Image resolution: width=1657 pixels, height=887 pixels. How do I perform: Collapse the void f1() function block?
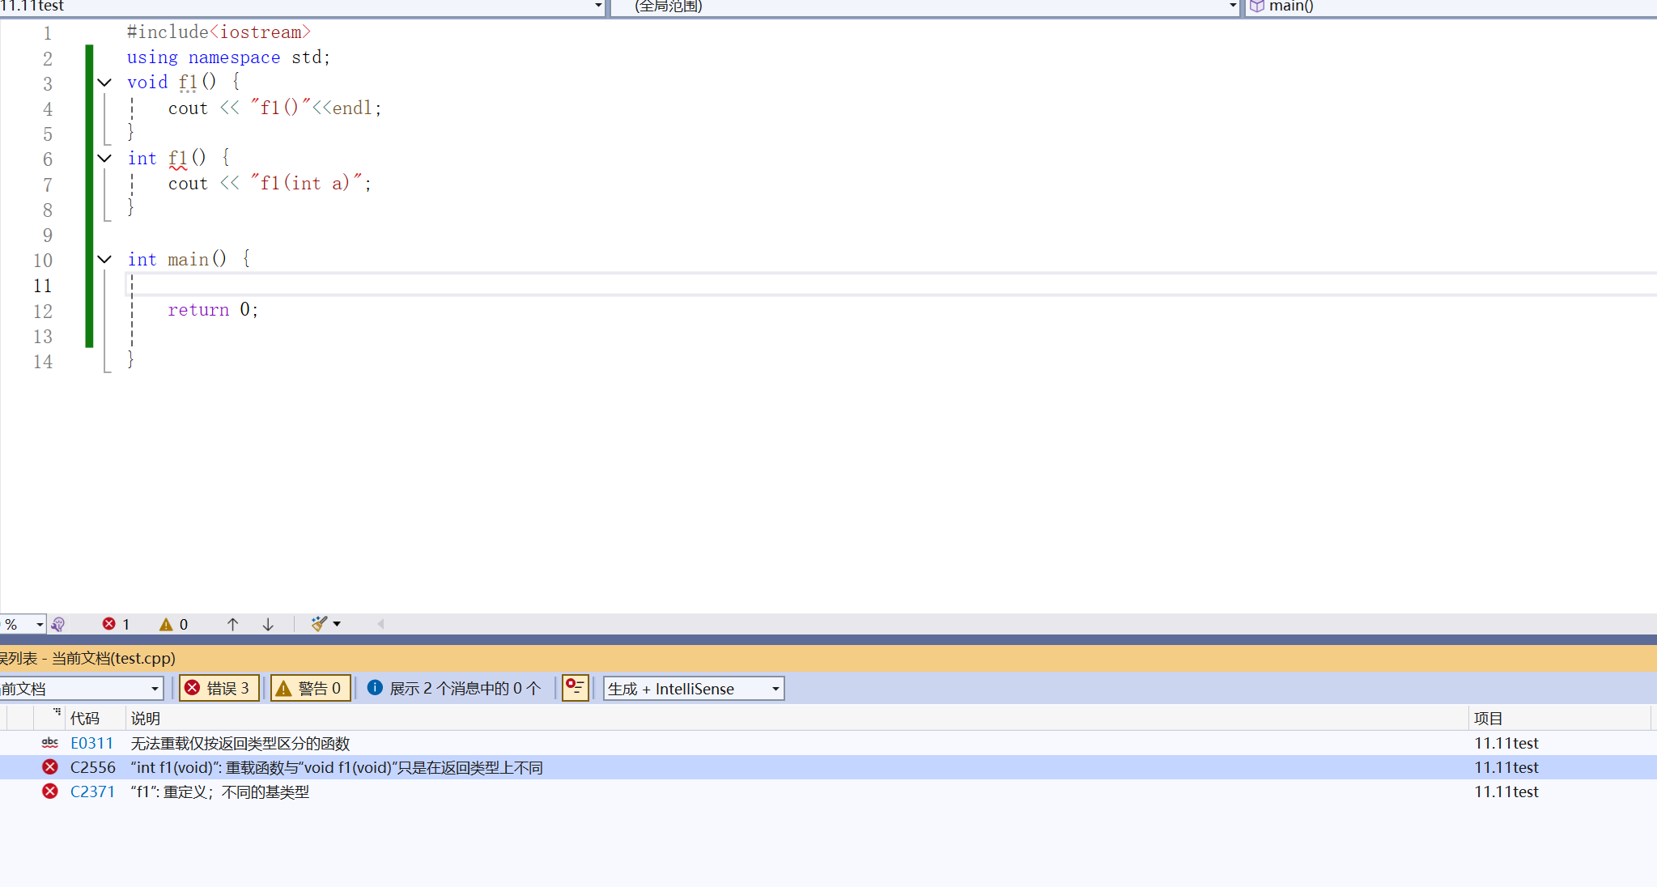[104, 83]
